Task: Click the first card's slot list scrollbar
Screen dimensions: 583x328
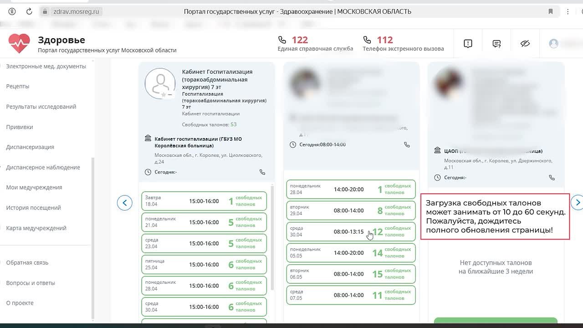Action: tap(272, 238)
